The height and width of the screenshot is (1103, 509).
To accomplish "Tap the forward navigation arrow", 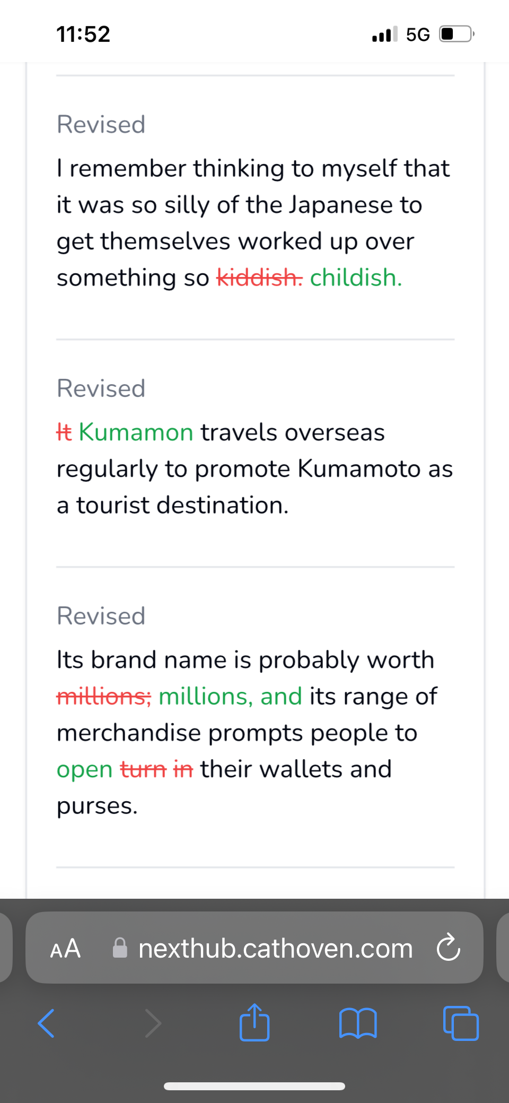I will (153, 1022).
